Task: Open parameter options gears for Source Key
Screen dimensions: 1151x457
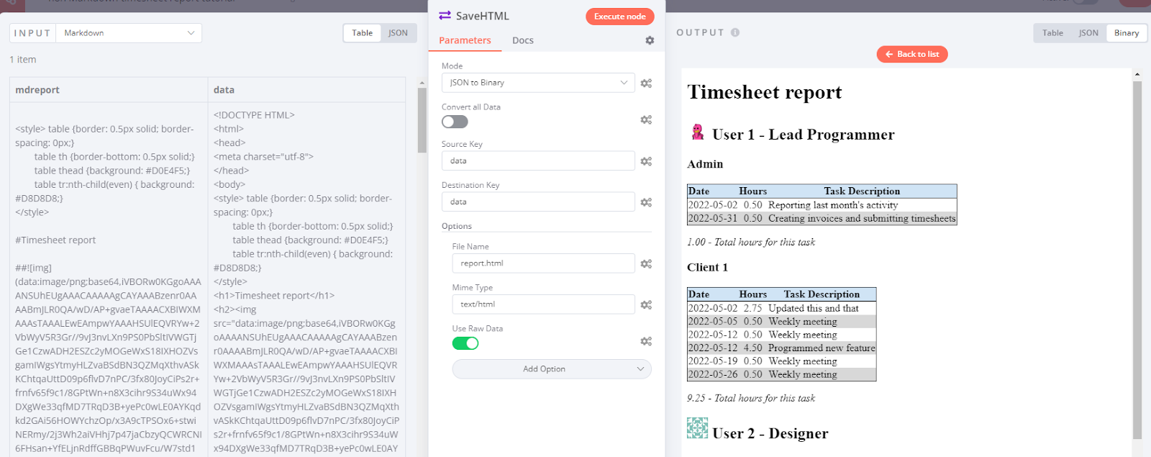Action: coord(646,161)
